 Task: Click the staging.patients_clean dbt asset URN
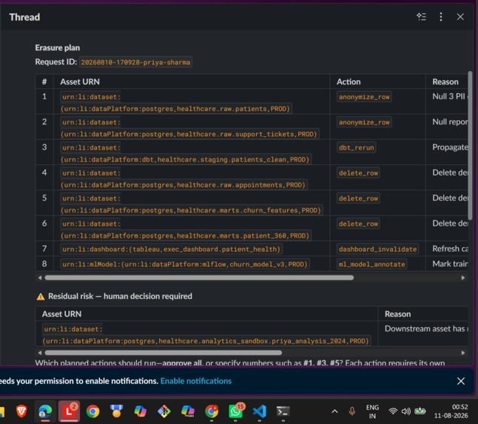[186, 153]
